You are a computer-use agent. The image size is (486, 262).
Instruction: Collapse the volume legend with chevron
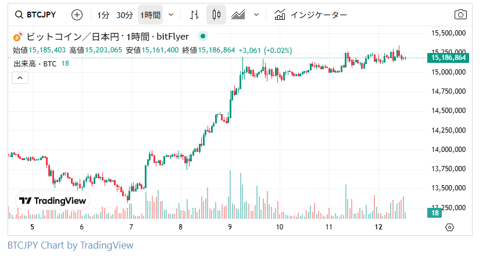20,77
